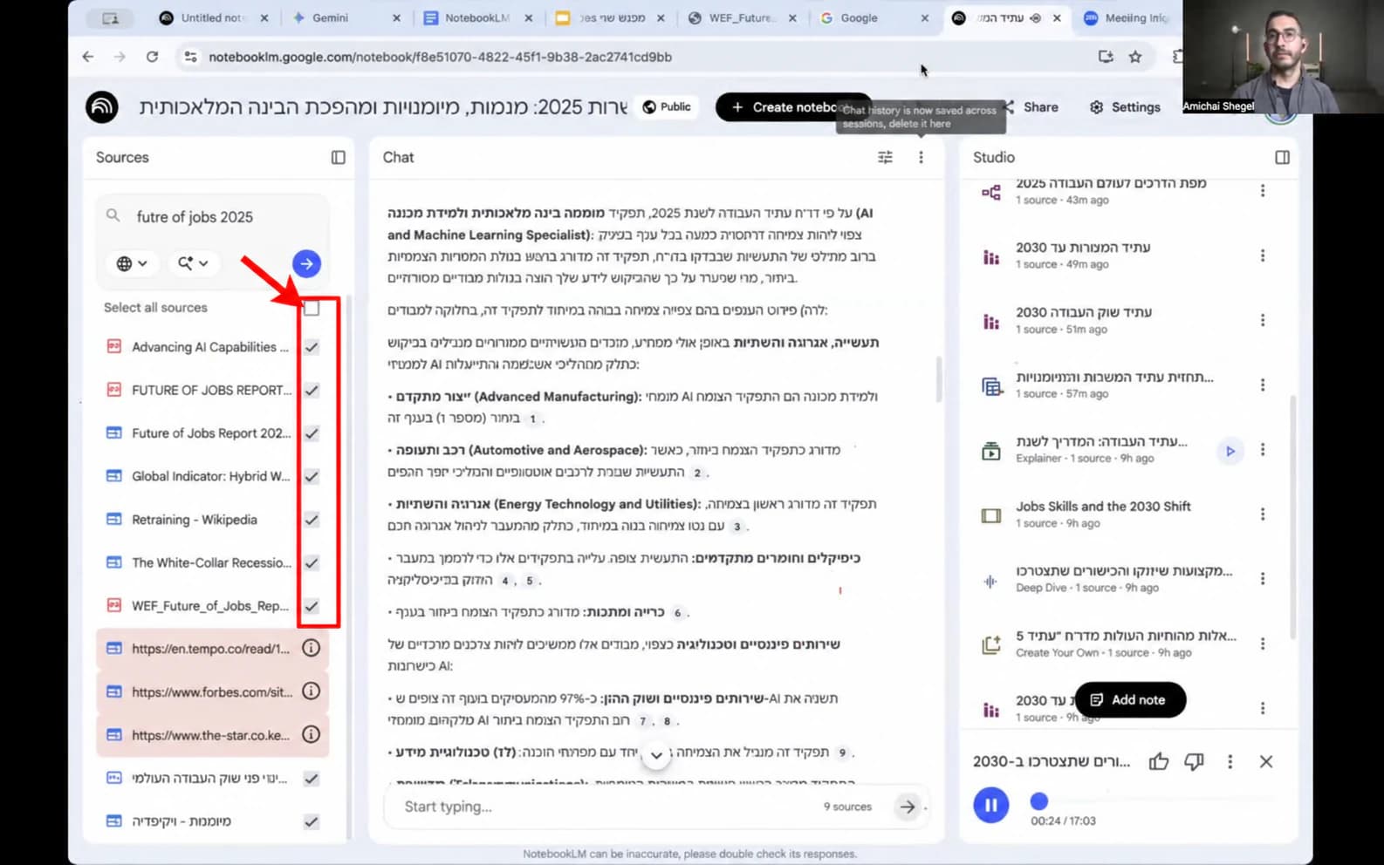The width and height of the screenshot is (1384, 865).
Task: Send the chat message arrow
Action: point(908,807)
